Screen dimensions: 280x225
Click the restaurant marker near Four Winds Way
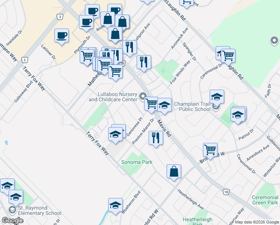[x=144, y=63]
